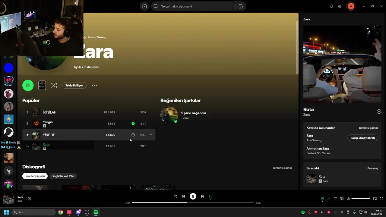Open the artist more options ellipsis
The image size is (386, 217).
click(94, 85)
